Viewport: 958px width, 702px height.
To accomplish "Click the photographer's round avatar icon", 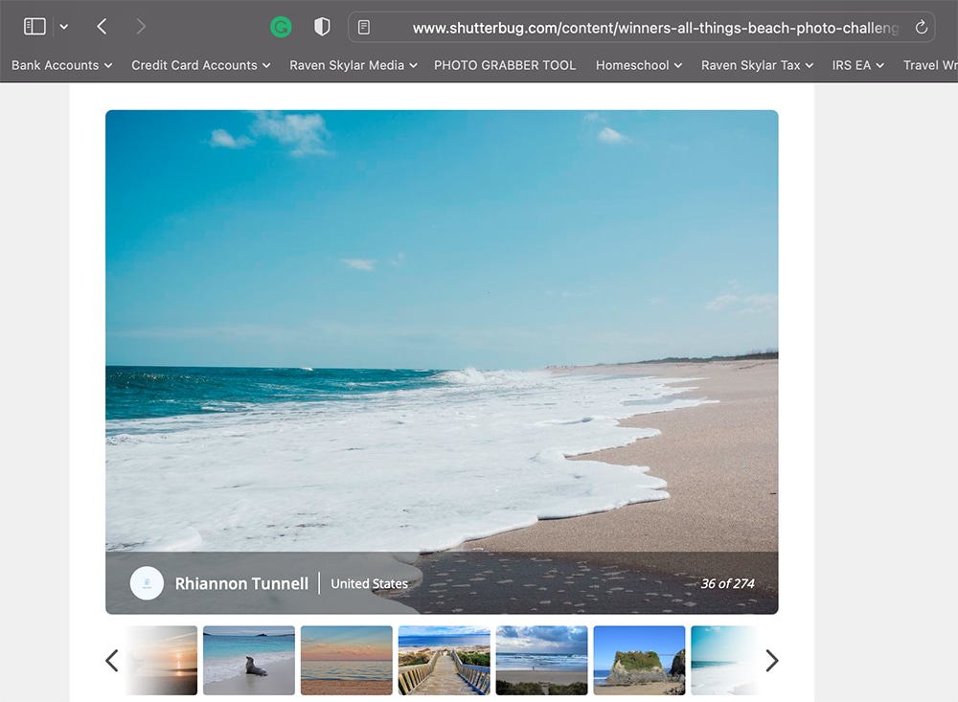I will pos(147,583).
